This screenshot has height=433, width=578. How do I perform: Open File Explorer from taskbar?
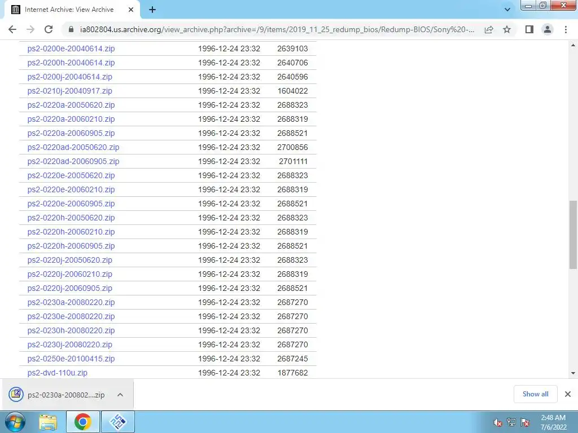pos(49,422)
